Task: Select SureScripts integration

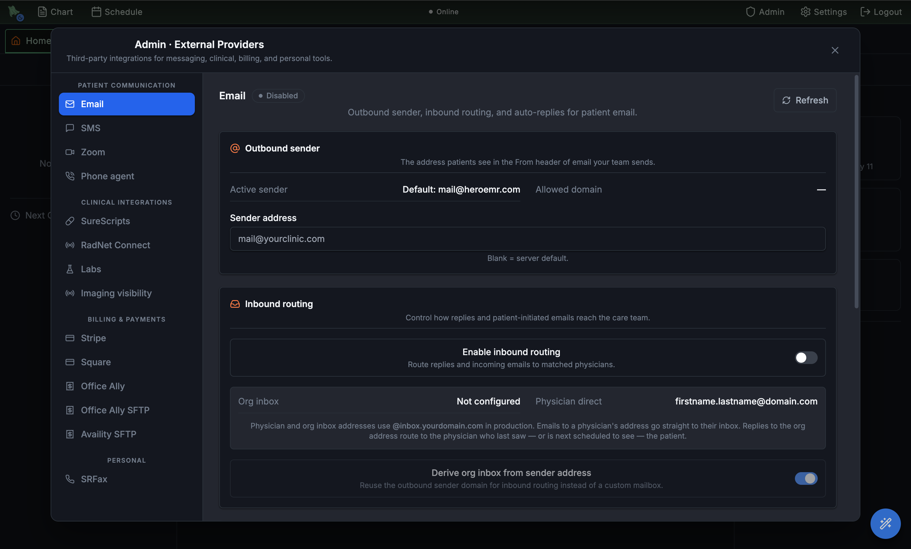Action: coord(127,221)
